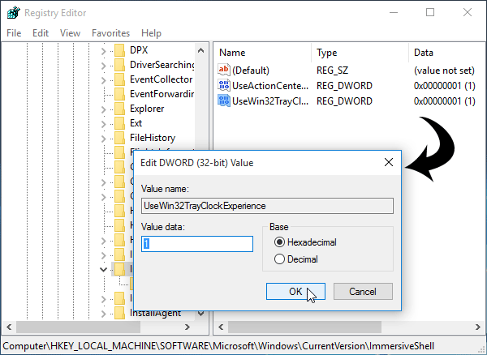Collapse the expanded ImmersiveShell tree node

click(103, 269)
